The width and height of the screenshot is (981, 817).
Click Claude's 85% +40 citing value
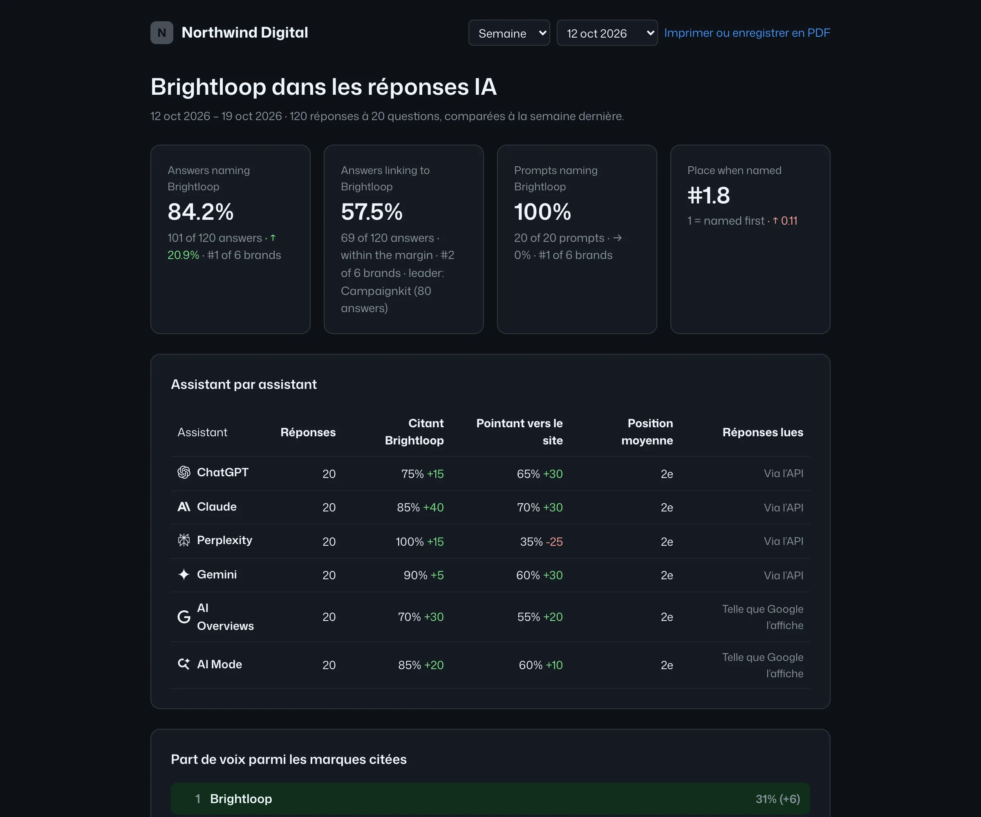(421, 508)
